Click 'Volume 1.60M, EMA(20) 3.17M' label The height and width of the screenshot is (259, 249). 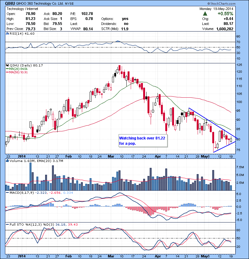(x=36, y=161)
